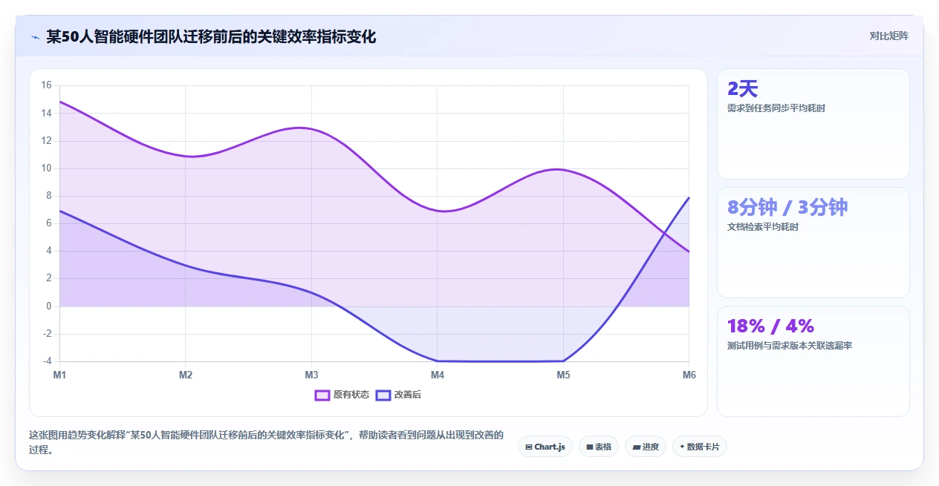Click the 对比矩阵 label in header

[888, 36]
